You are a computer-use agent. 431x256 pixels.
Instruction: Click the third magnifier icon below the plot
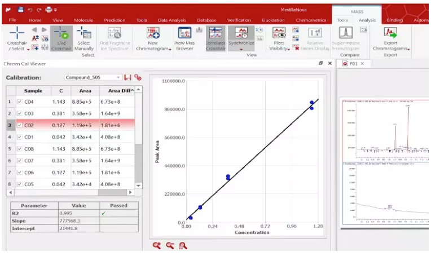tap(182, 245)
